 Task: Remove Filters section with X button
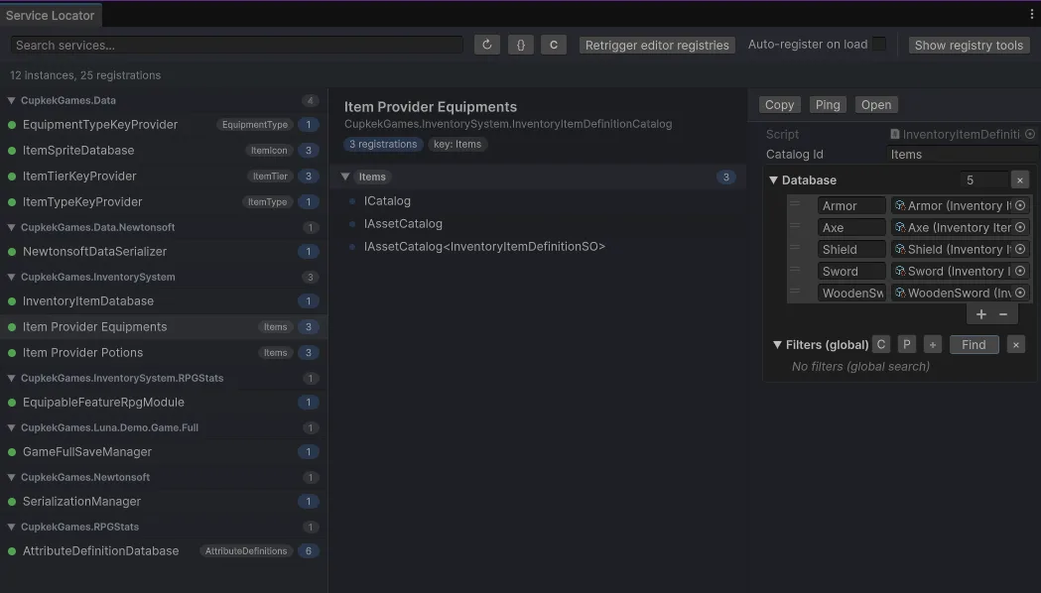[x=1016, y=344]
